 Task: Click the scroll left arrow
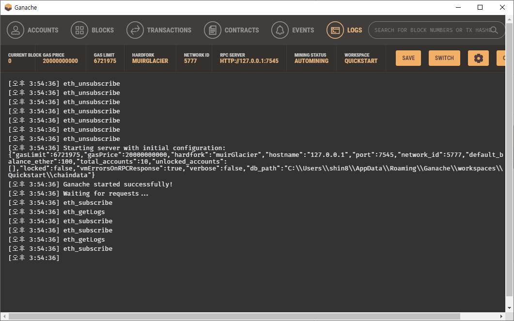(x=4, y=317)
